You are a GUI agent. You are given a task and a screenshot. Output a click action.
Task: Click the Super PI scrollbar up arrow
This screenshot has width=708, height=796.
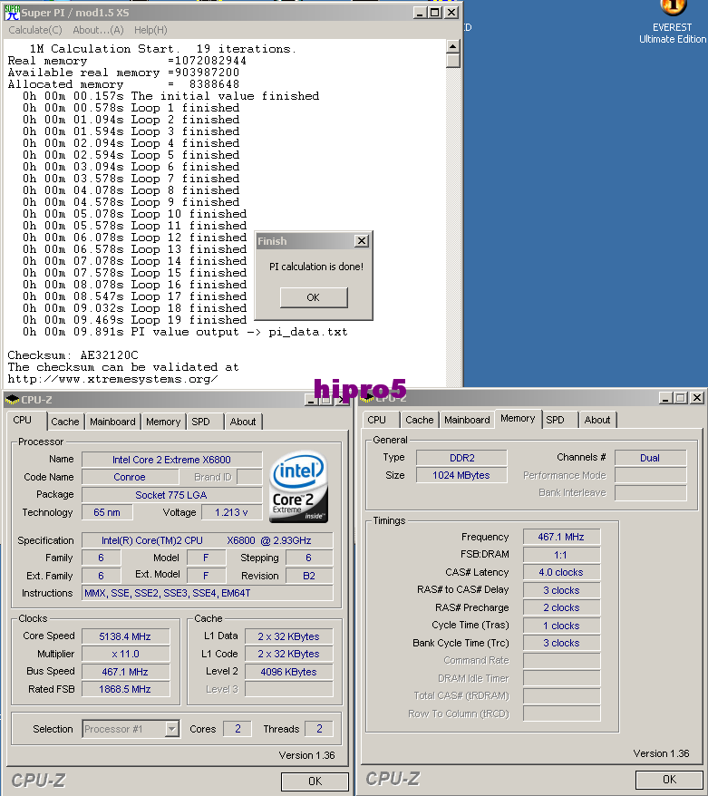click(x=452, y=47)
